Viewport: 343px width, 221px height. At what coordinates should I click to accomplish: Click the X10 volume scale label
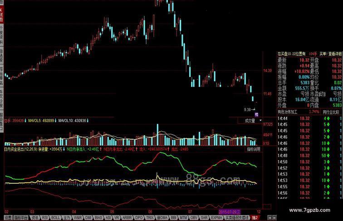266,143
